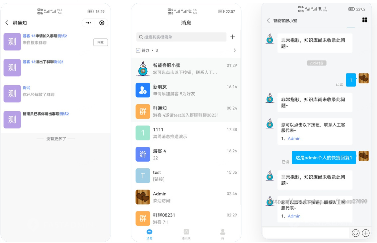Expand the 待办 list with the chevron

(x=235, y=50)
